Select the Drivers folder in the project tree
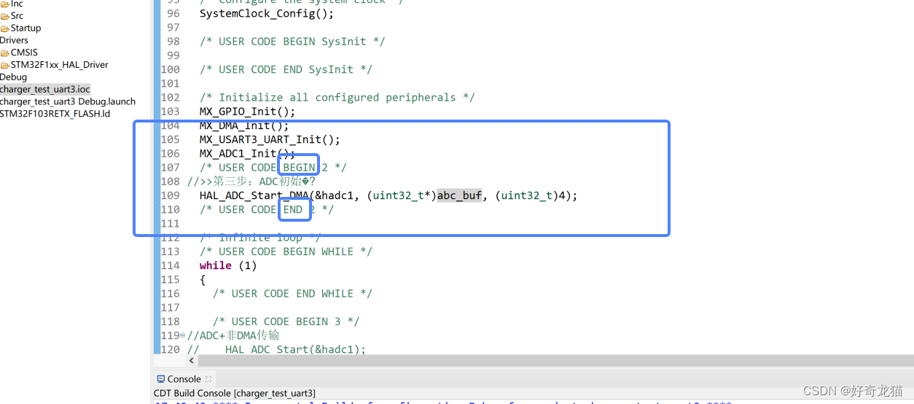 (14, 40)
